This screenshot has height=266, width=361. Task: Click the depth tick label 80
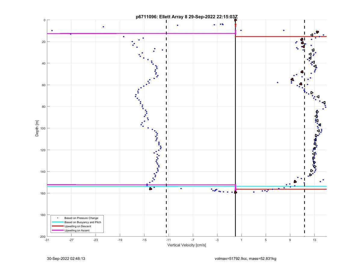(x=44, y=107)
